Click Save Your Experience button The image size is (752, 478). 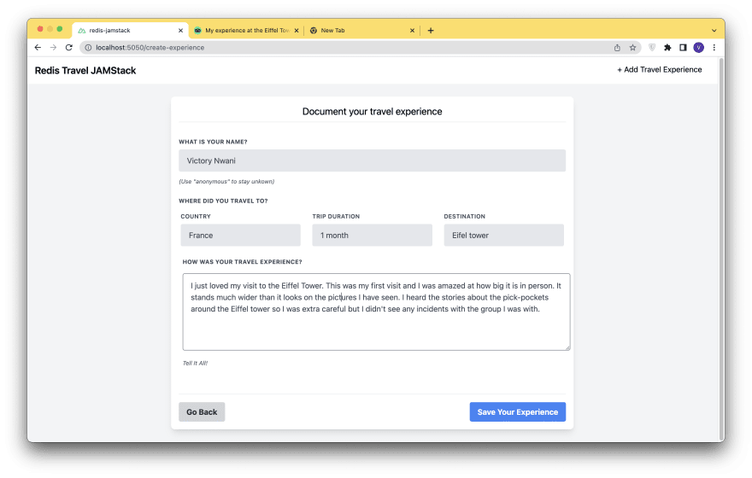518,412
